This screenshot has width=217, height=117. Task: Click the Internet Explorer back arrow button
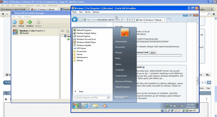point(75,20)
